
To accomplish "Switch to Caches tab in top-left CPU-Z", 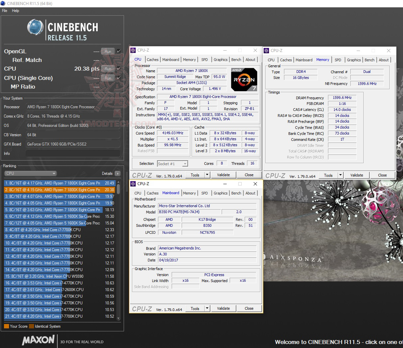I will (x=153, y=60).
